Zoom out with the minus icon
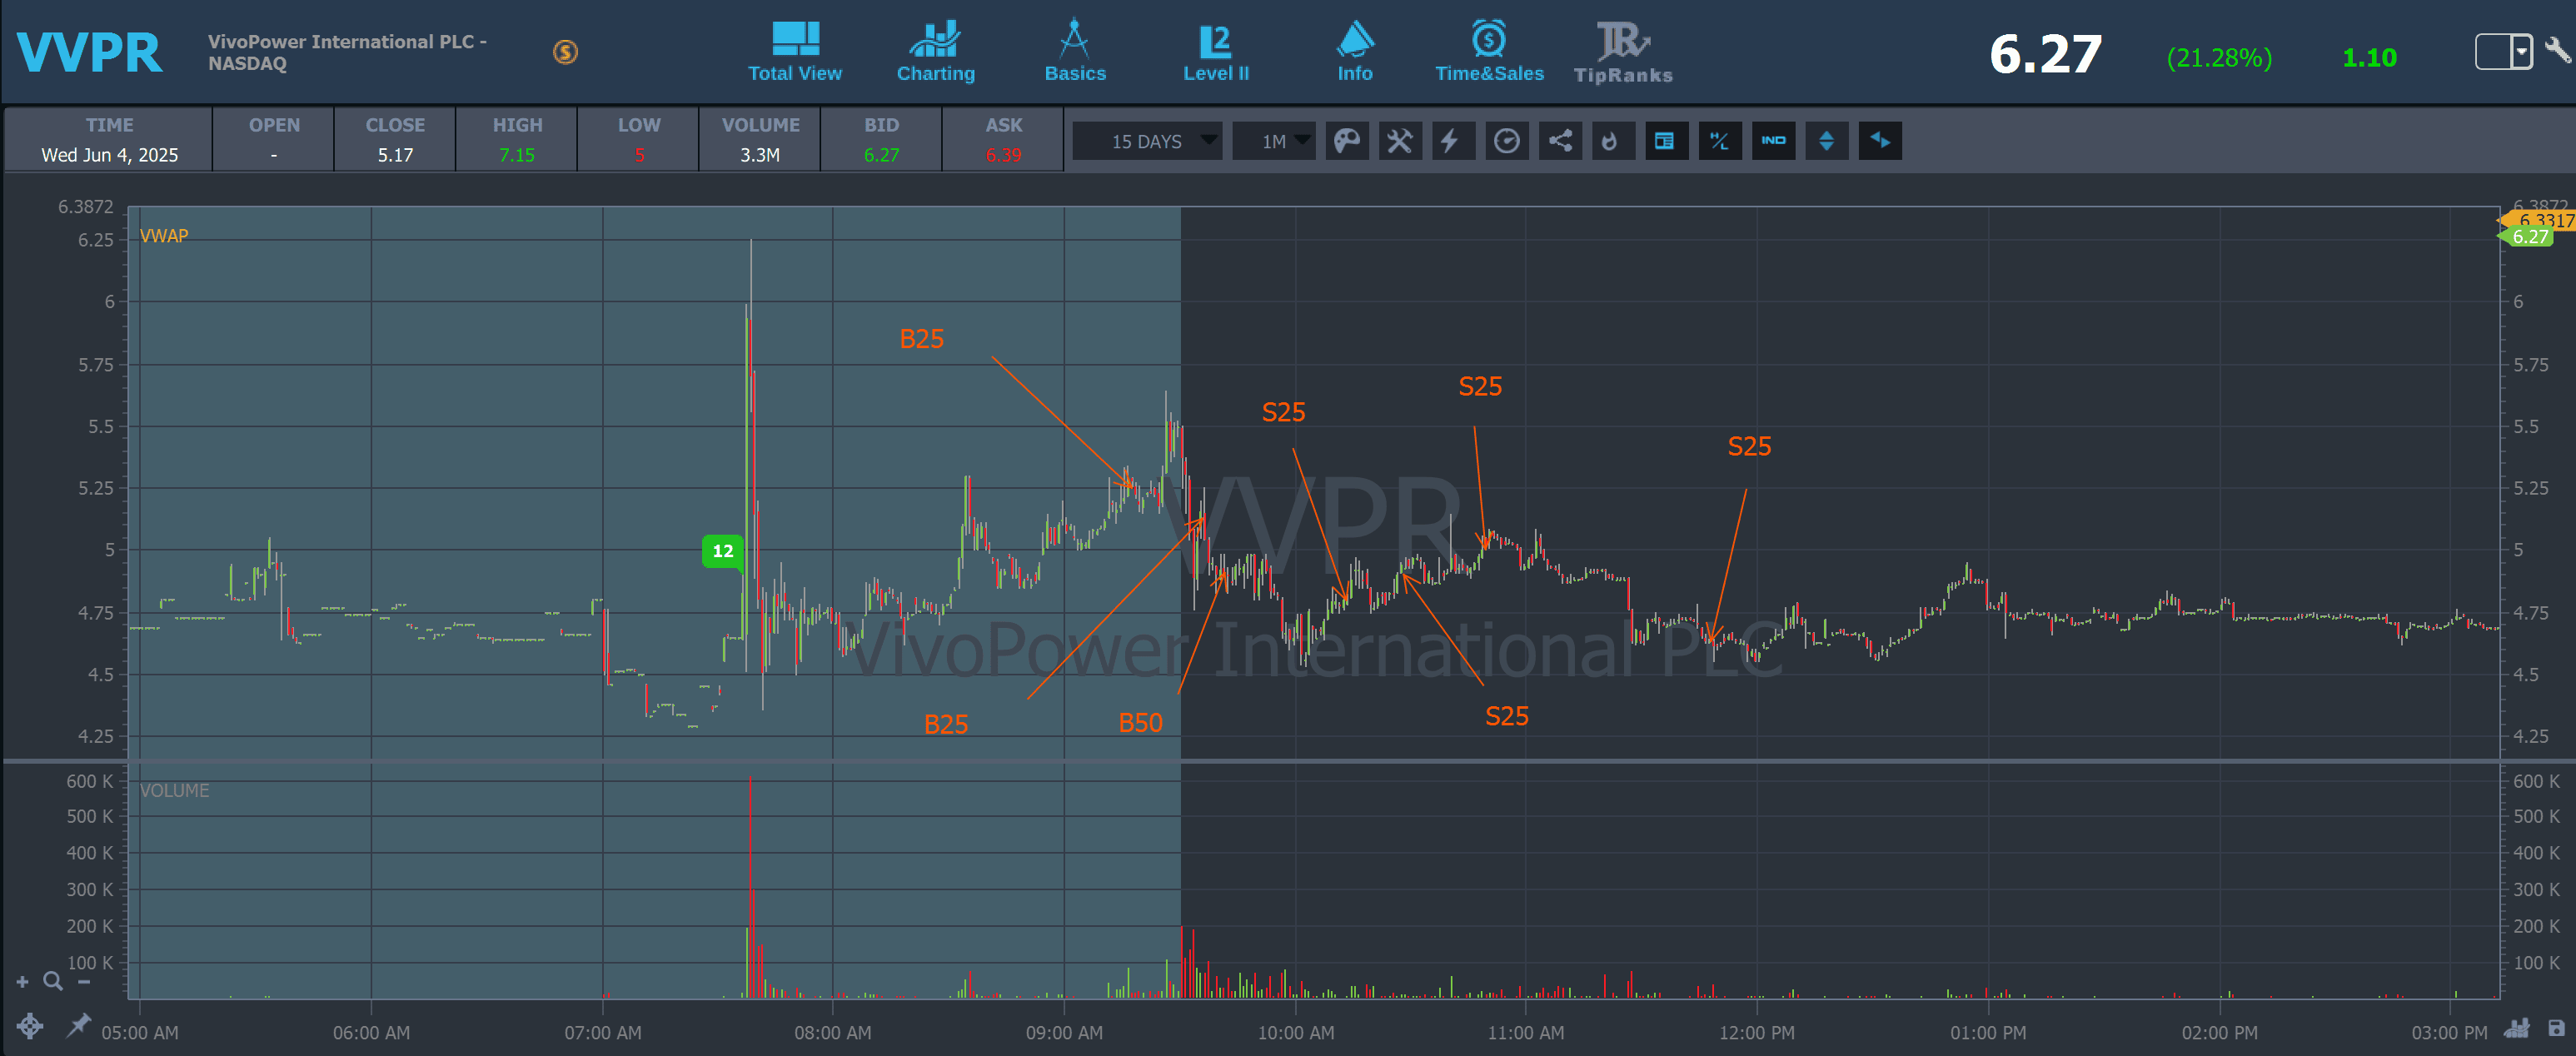 [x=84, y=982]
